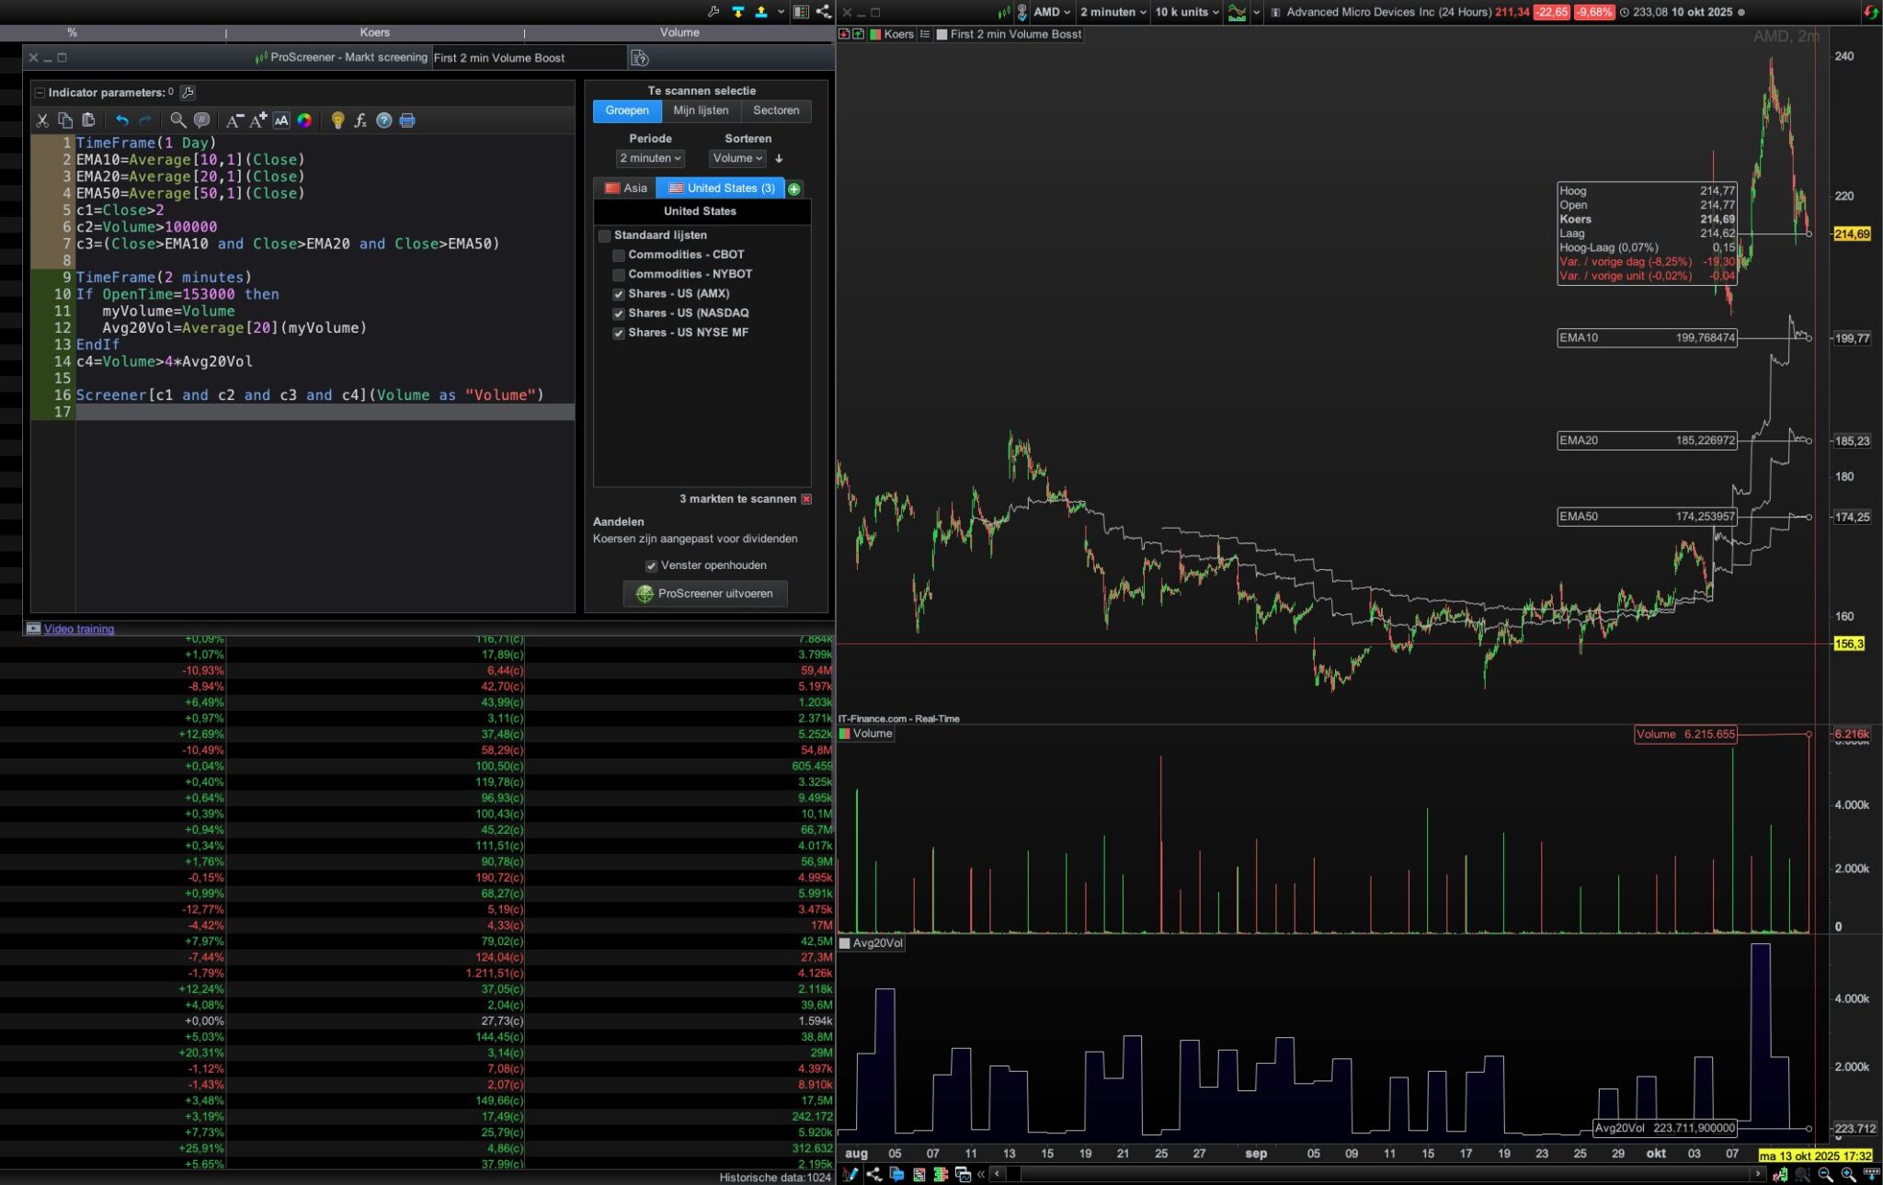Viewport: 1883px width, 1185px height.
Task: Click the screener name field First 2 min Volume Boost
Action: [x=528, y=58]
